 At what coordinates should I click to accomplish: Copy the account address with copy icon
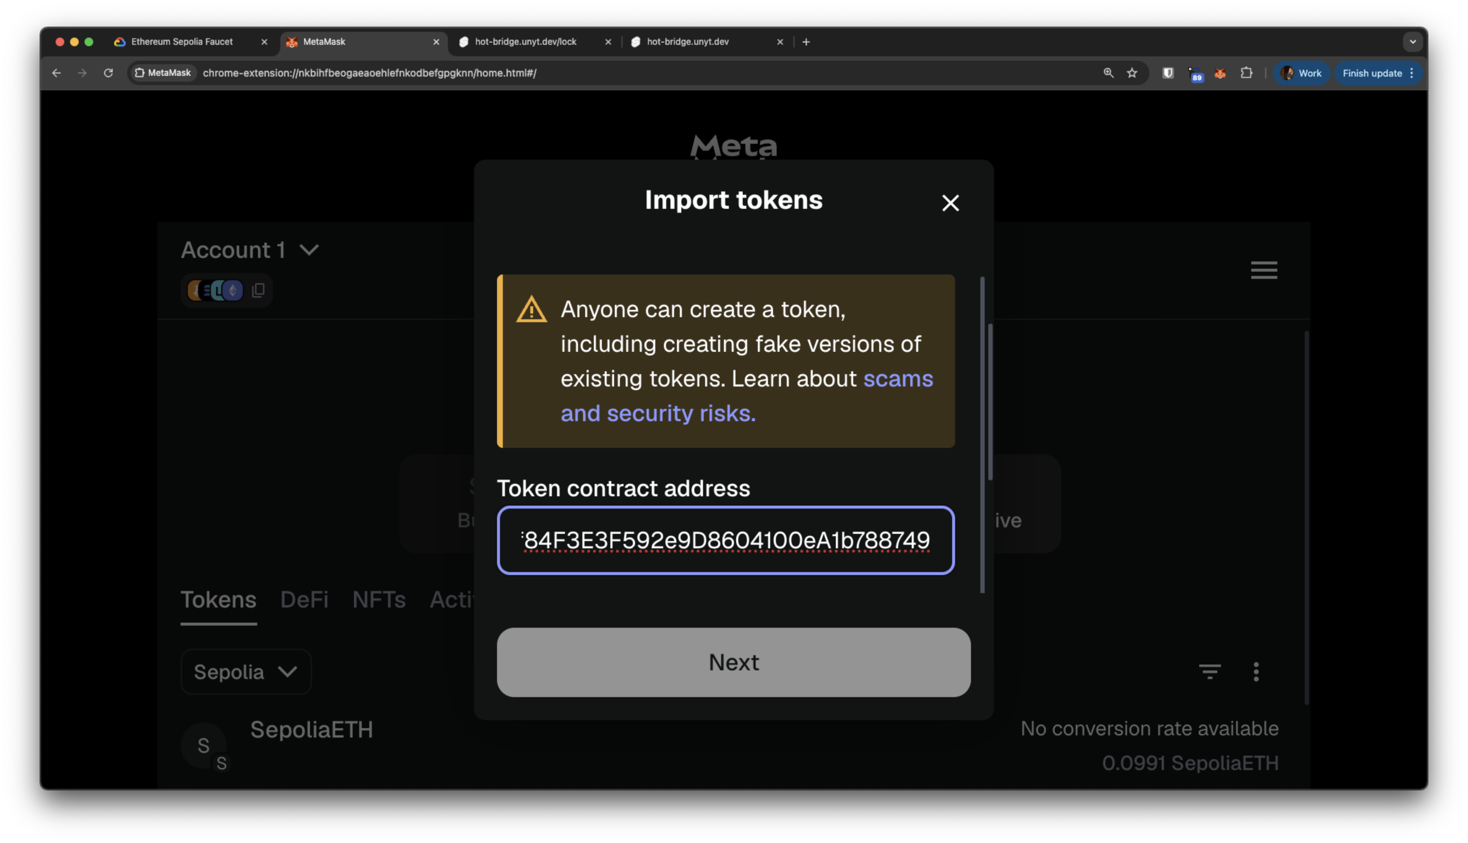pyautogui.click(x=258, y=290)
